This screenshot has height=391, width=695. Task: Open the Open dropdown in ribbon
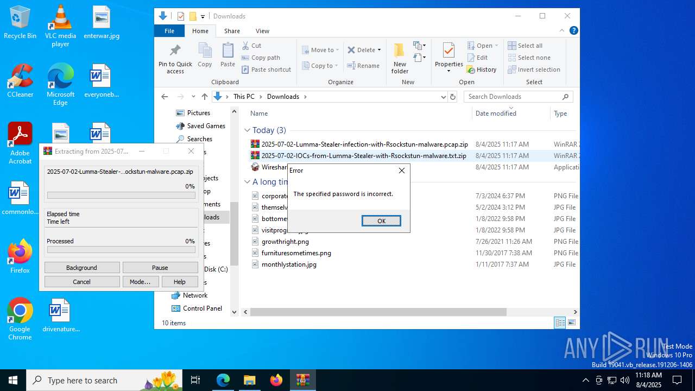tap(483, 46)
